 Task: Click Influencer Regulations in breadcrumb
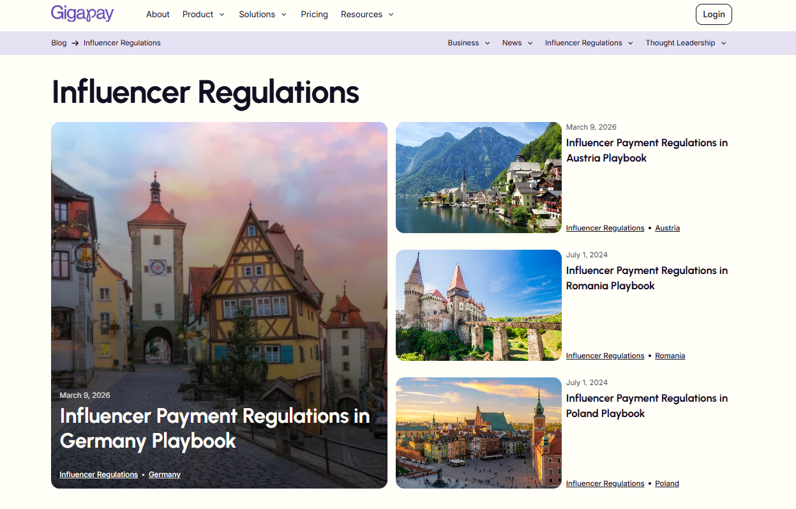[122, 43]
